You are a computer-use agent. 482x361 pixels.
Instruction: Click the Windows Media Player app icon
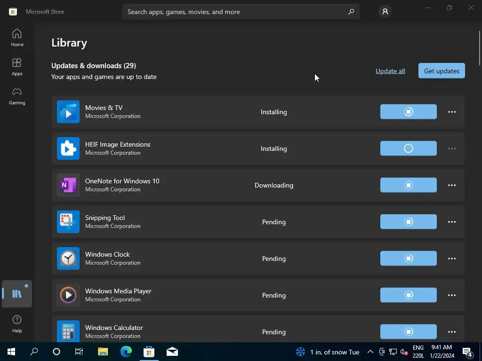pos(68,295)
